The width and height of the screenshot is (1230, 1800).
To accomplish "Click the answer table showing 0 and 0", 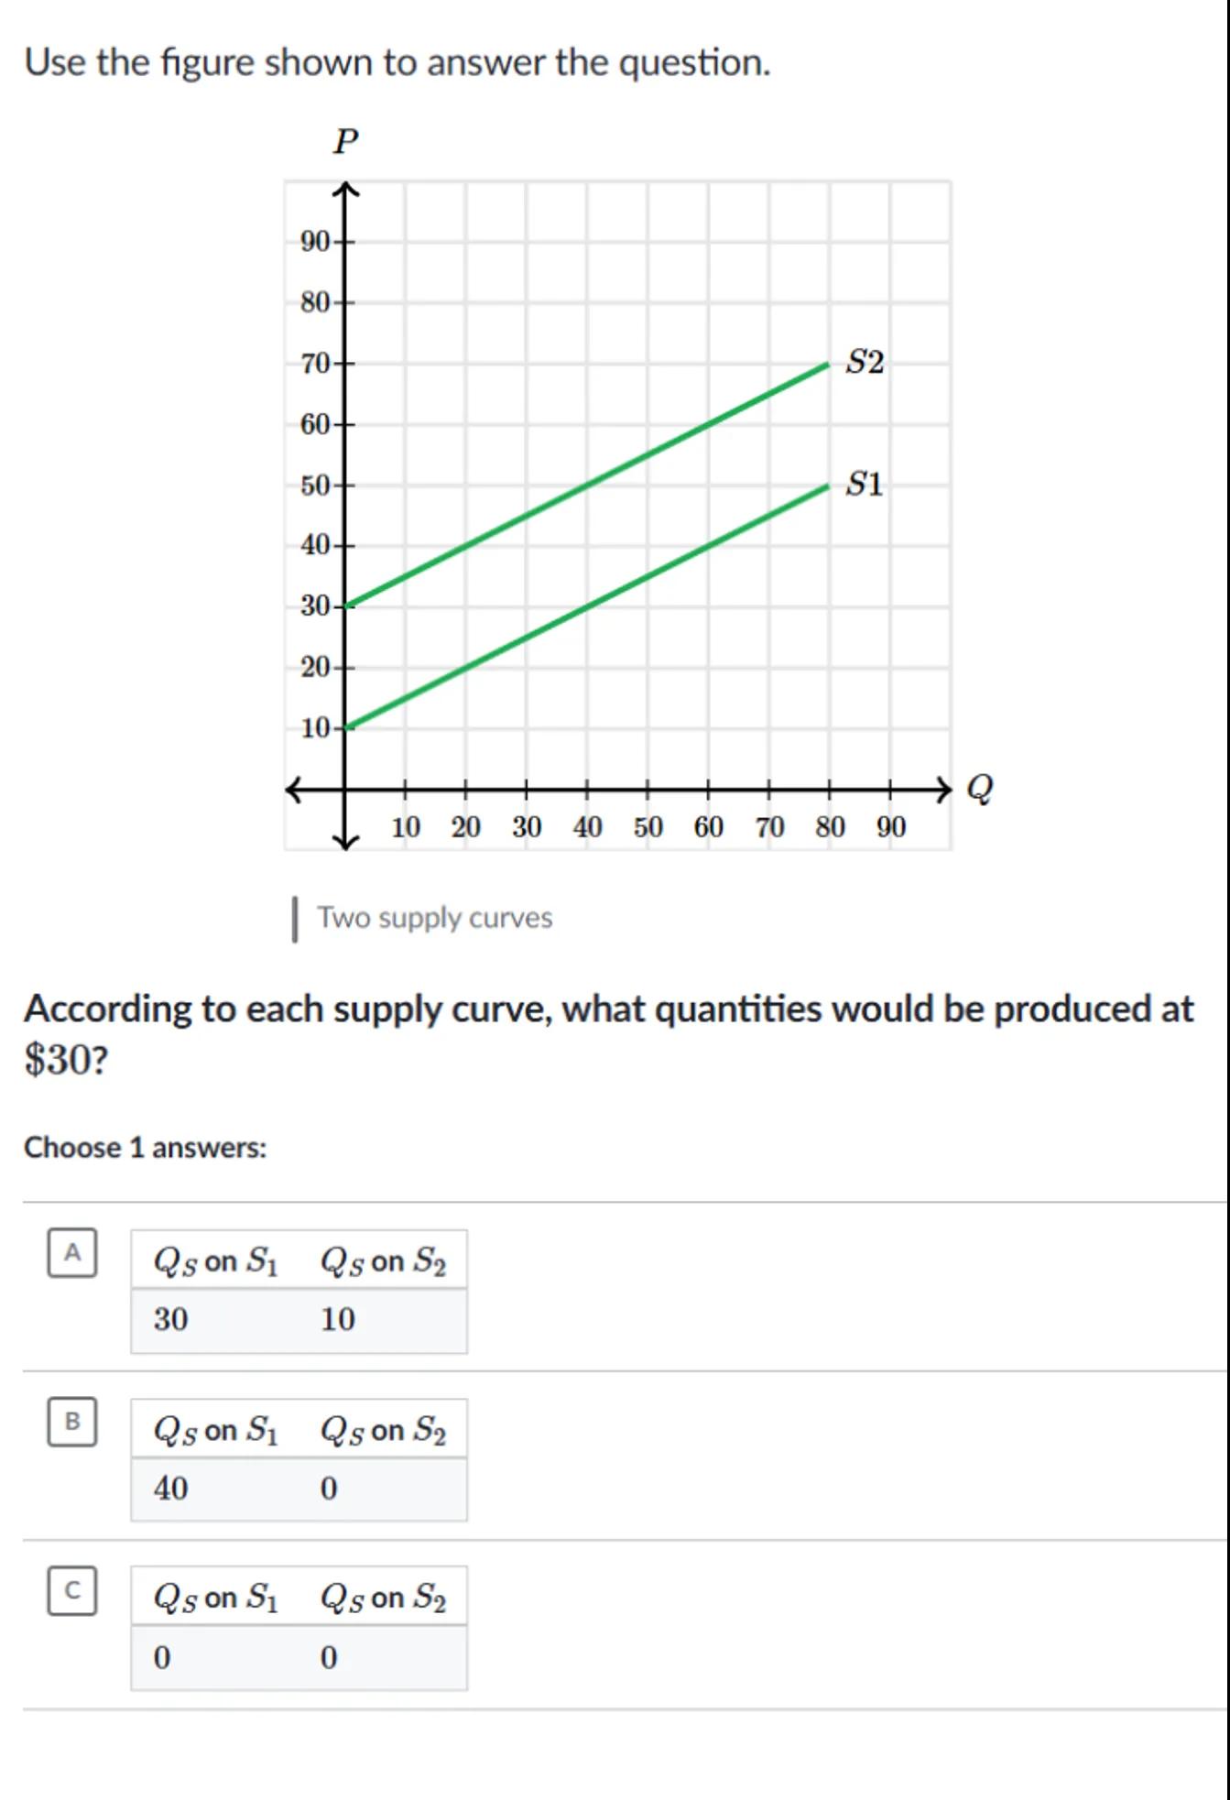I will point(299,1629).
